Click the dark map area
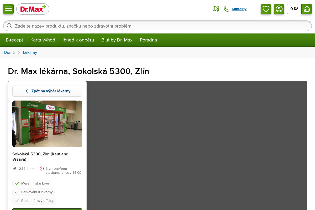The height and width of the screenshot is (210, 315). click(x=197, y=145)
